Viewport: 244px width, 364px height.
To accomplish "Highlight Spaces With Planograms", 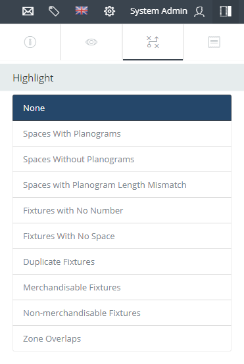I will (122, 134).
